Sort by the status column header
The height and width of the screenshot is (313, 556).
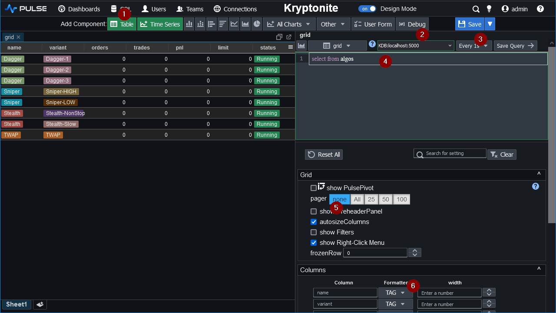tap(268, 48)
